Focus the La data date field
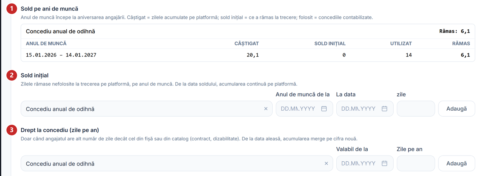The image size is (480, 176). (365, 109)
